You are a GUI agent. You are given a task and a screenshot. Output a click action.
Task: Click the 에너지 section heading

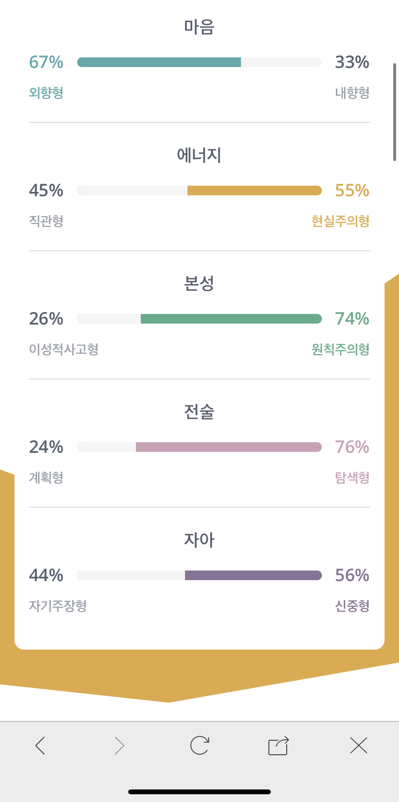point(199,155)
